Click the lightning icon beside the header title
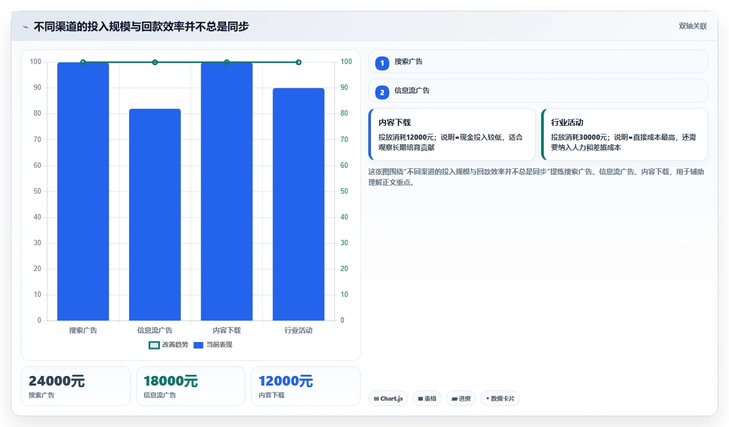This screenshot has width=729, height=427. (x=25, y=27)
